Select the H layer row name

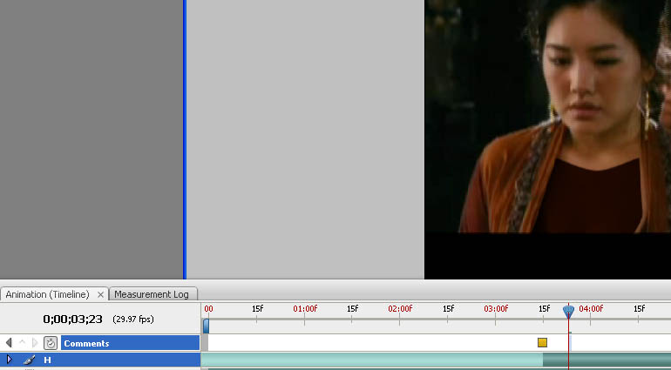click(48, 360)
